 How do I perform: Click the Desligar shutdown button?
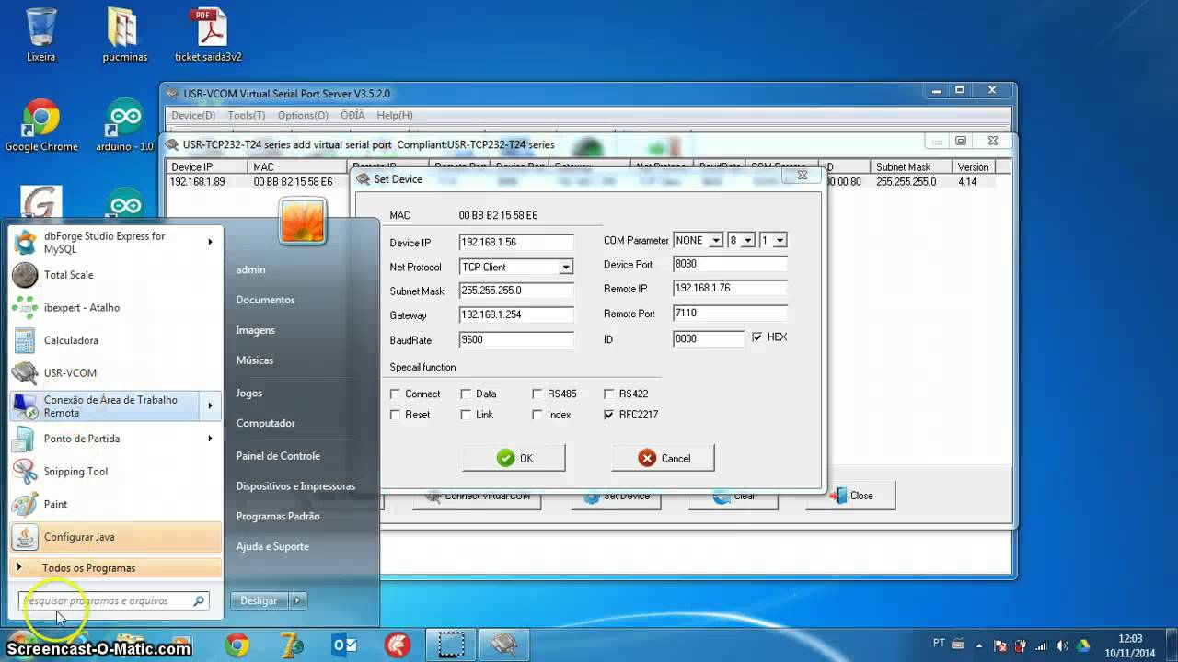[259, 600]
